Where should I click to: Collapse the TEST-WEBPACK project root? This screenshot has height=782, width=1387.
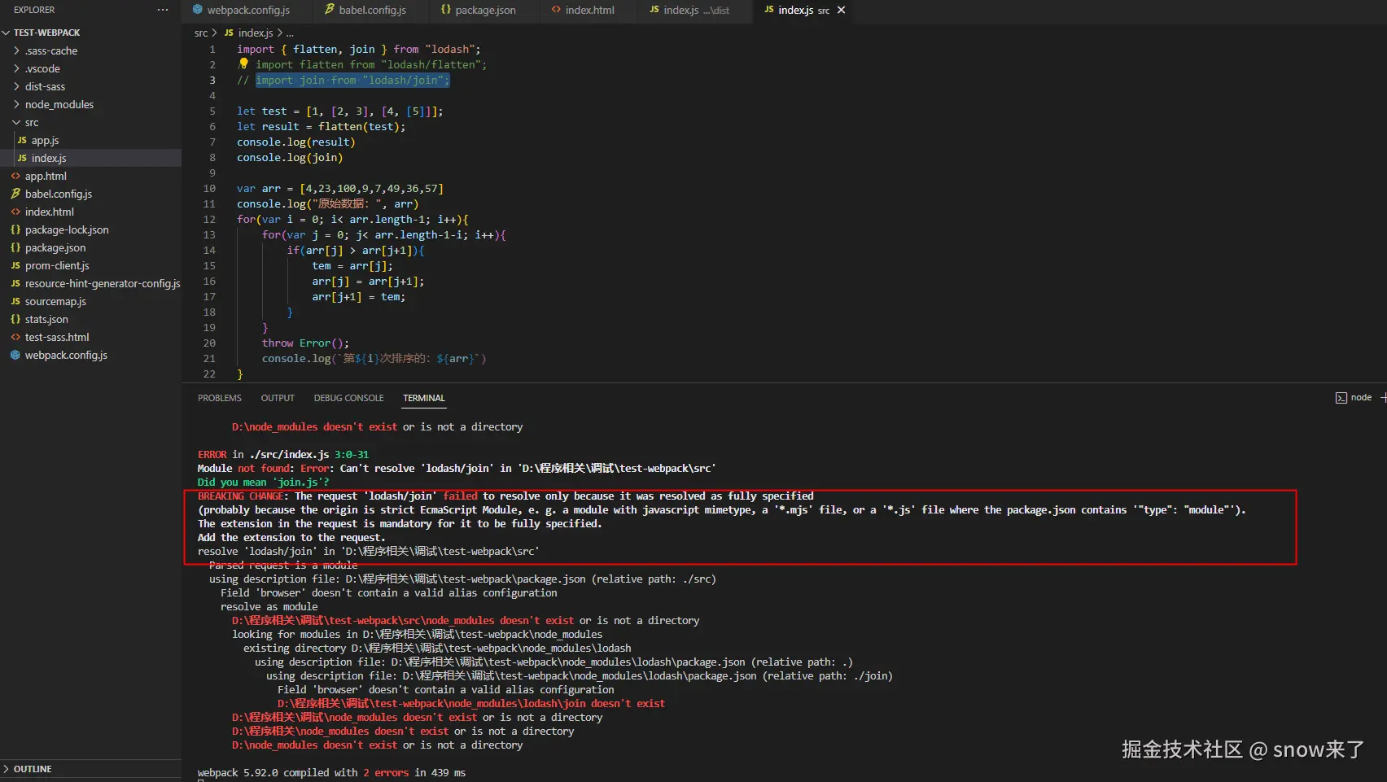[x=7, y=33]
